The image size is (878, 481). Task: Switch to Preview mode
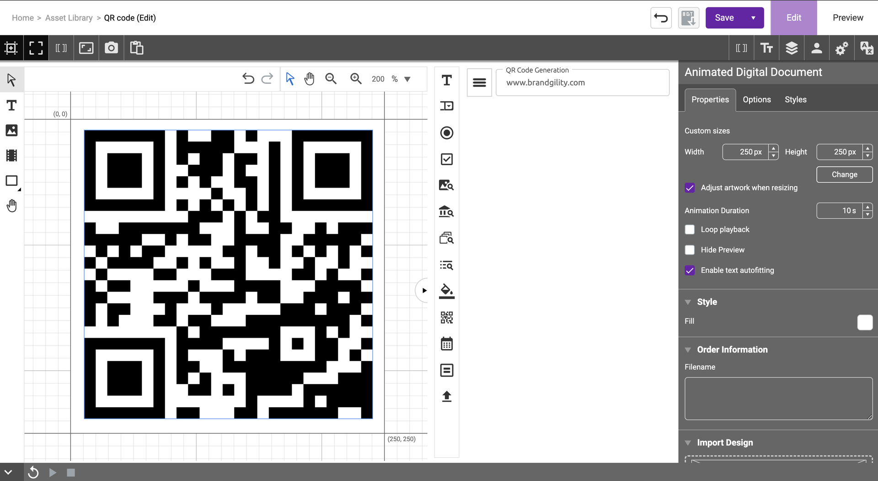coord(847,18)
